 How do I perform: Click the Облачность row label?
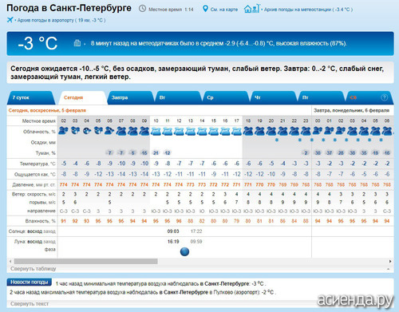tap(39, 132)
